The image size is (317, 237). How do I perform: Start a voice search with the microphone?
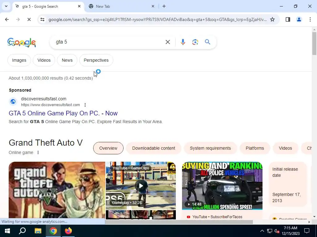coord(183,42)
